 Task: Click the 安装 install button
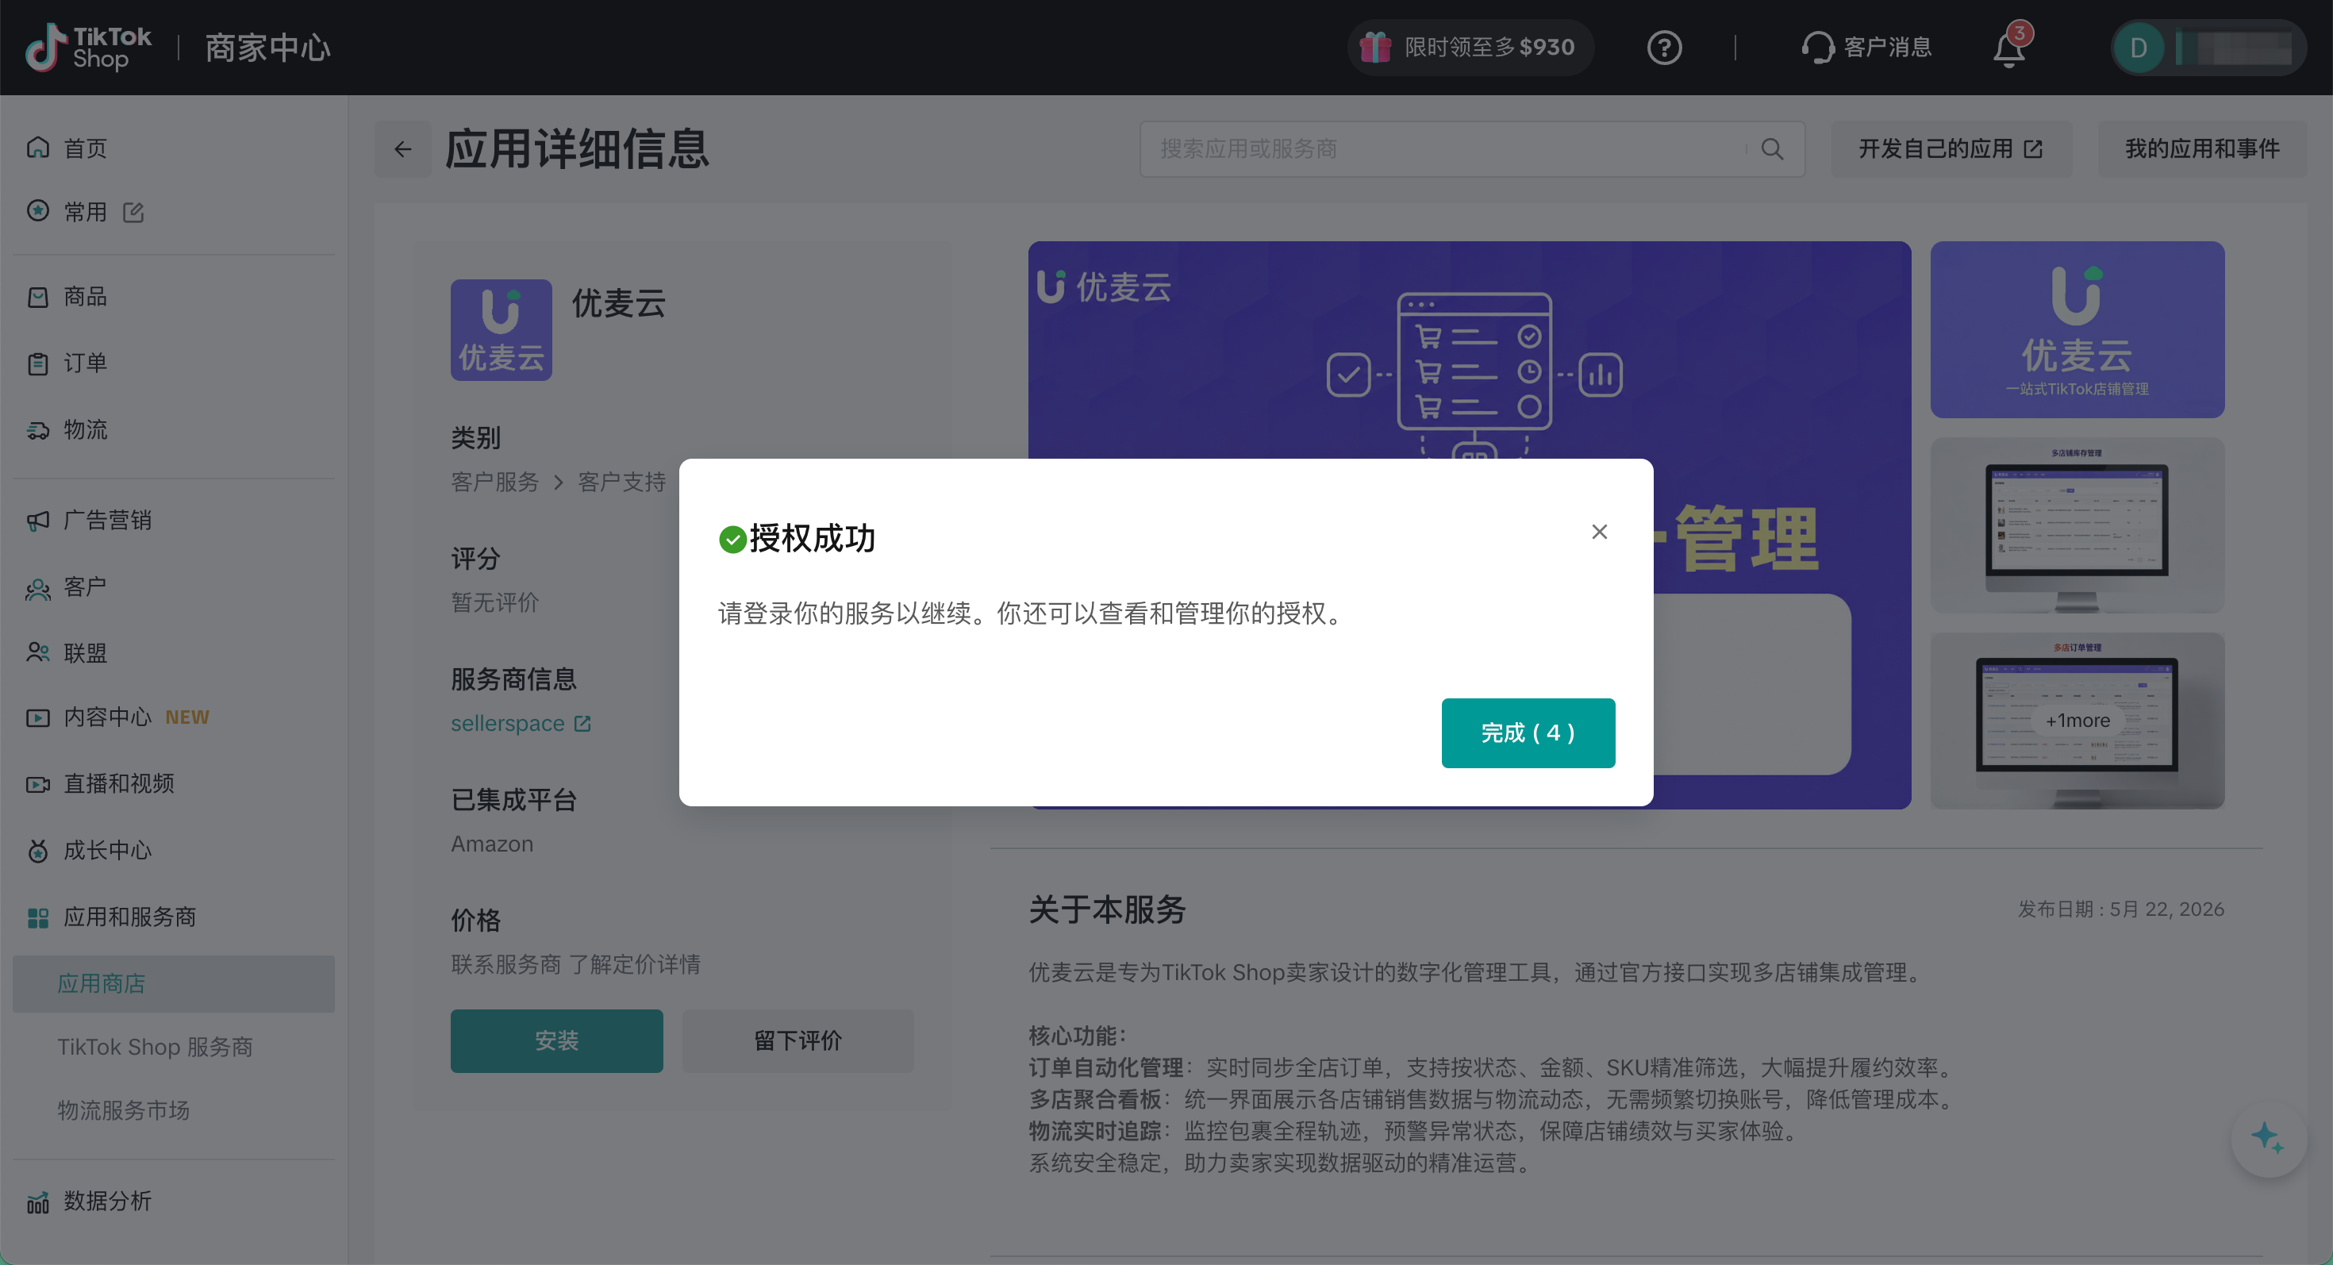[556, 1040]
